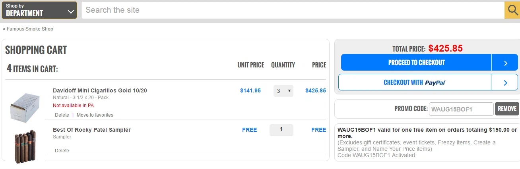Open quantity dropdown for Davidoff Mini Cigarillos

click(283, 91)
